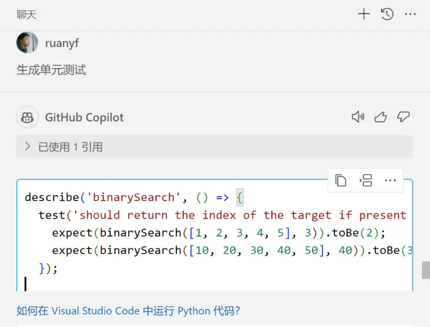430x327 pixels.
Task: Click the GitHub Copilot avatar icon
Action: pyautogui.click(x=27, y=117)
